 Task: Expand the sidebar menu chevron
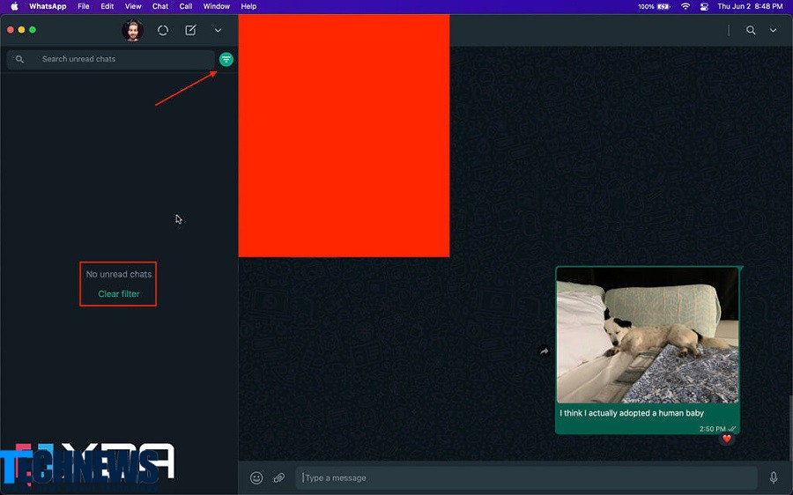tap(218, 30)
